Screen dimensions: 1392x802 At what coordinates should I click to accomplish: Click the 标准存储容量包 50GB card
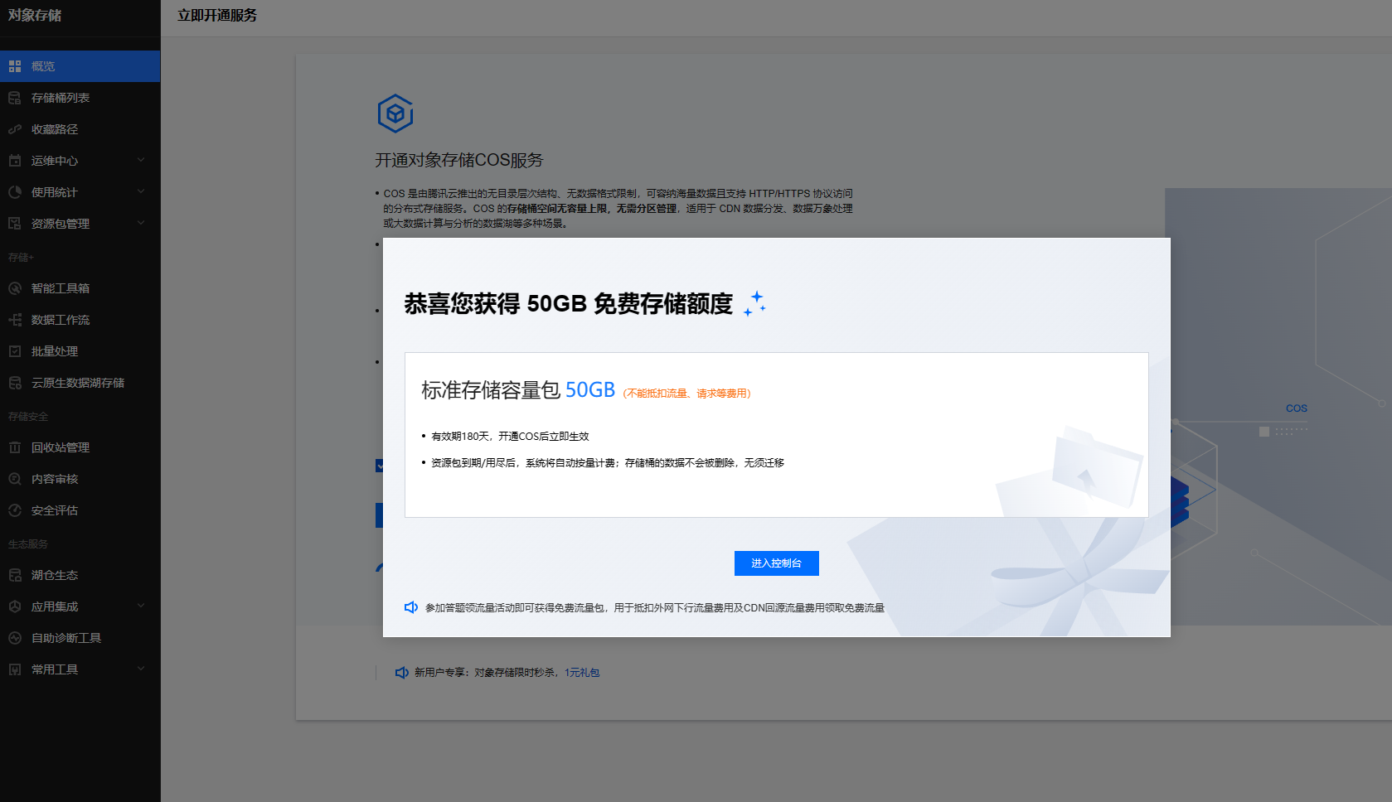[x=776, y=435]
